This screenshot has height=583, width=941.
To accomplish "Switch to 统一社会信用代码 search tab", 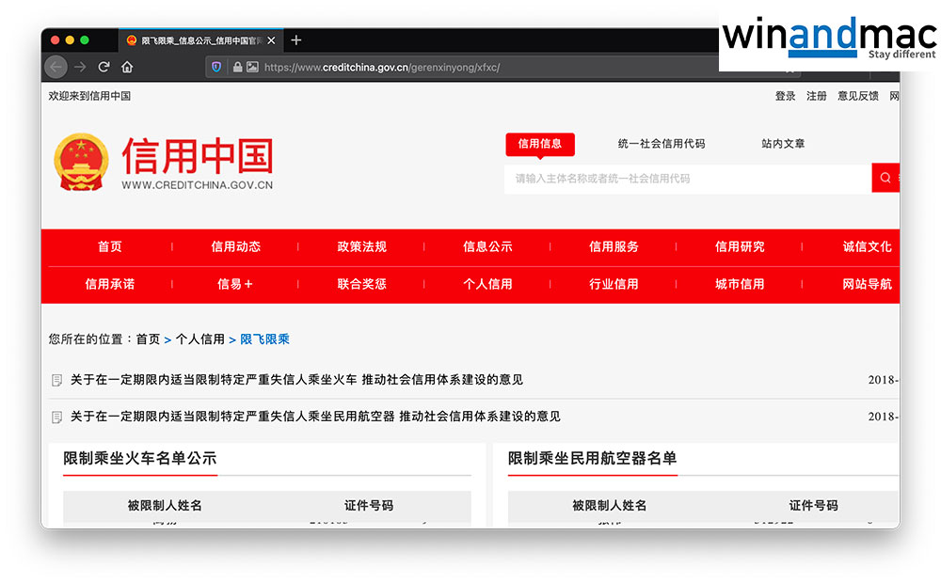I will point(661,144).
